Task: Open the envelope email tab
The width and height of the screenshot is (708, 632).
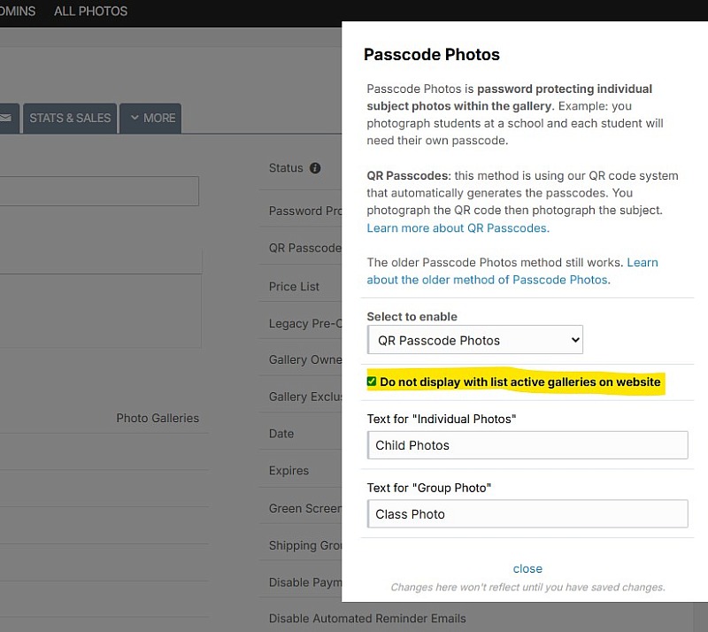Action: click(9, 119)
